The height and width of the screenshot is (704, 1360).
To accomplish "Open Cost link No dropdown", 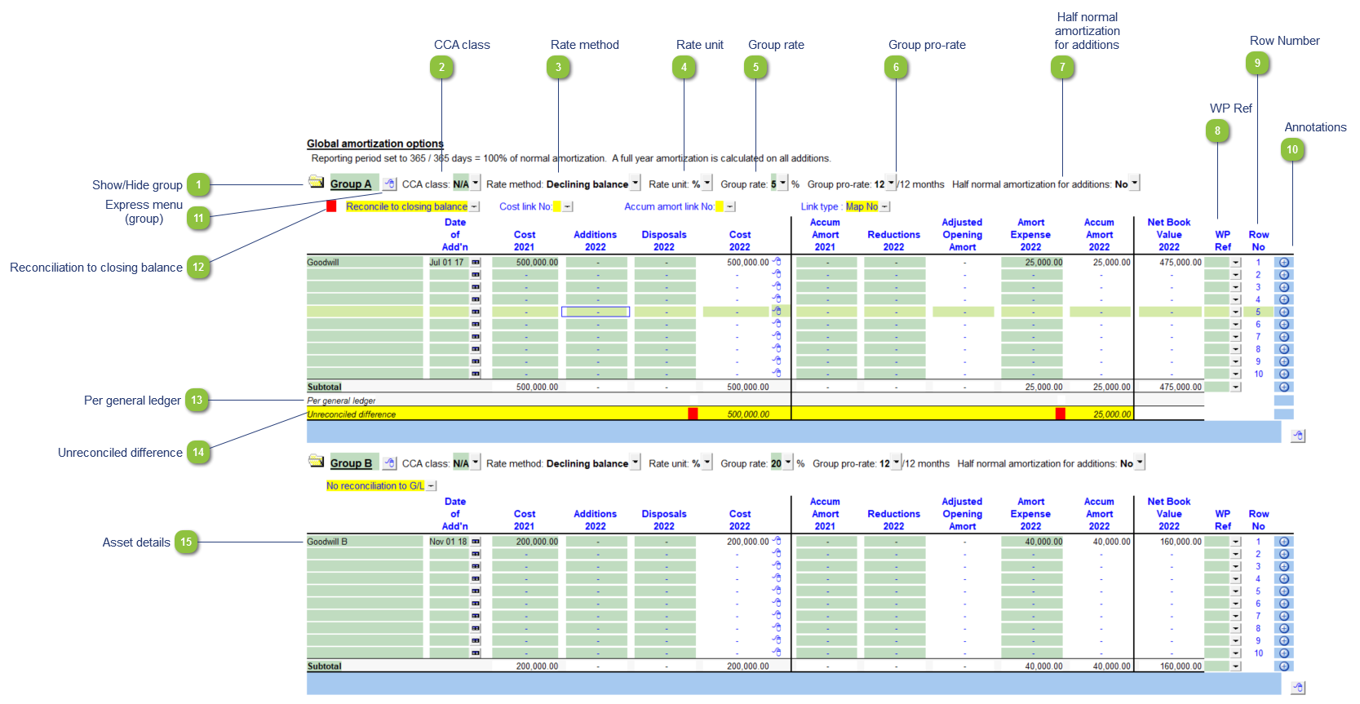I will pyautogui.click(x=568, y=207).
